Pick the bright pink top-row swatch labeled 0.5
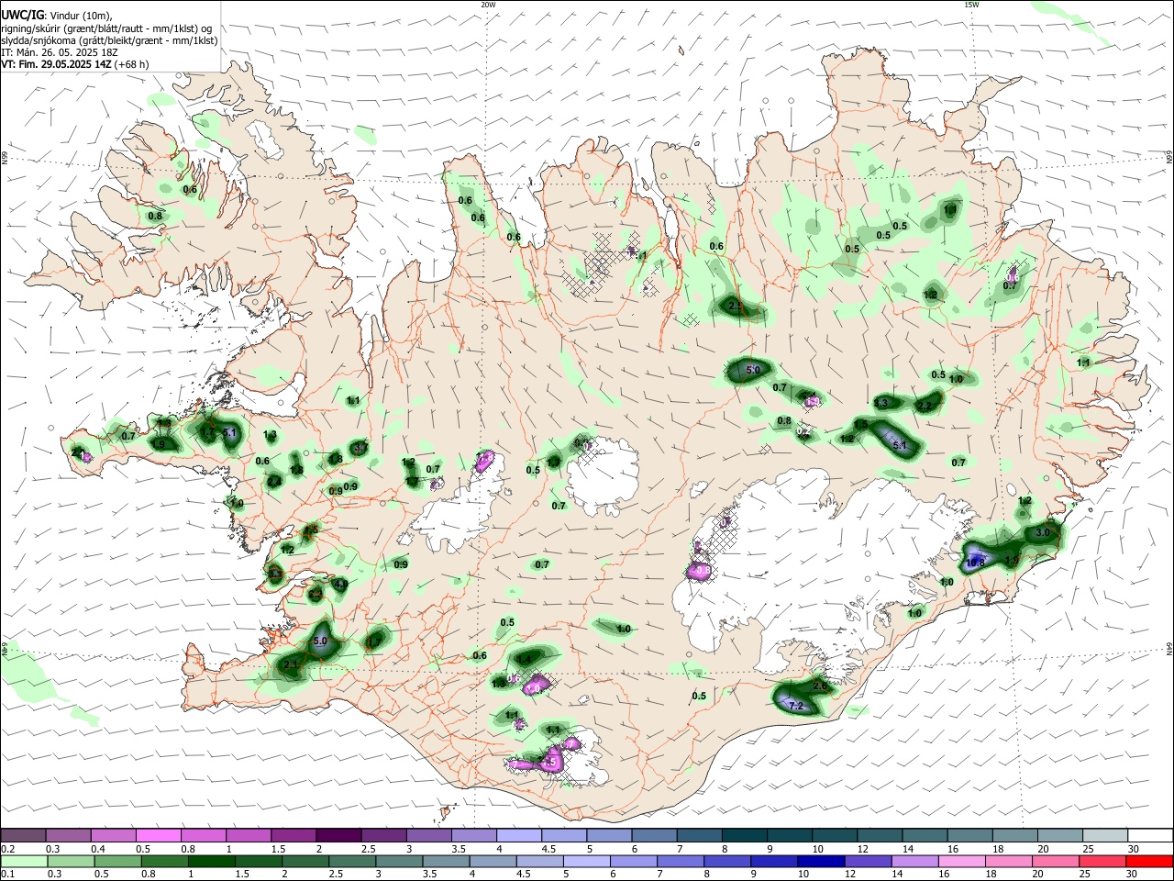 click(x=159, y=835)
